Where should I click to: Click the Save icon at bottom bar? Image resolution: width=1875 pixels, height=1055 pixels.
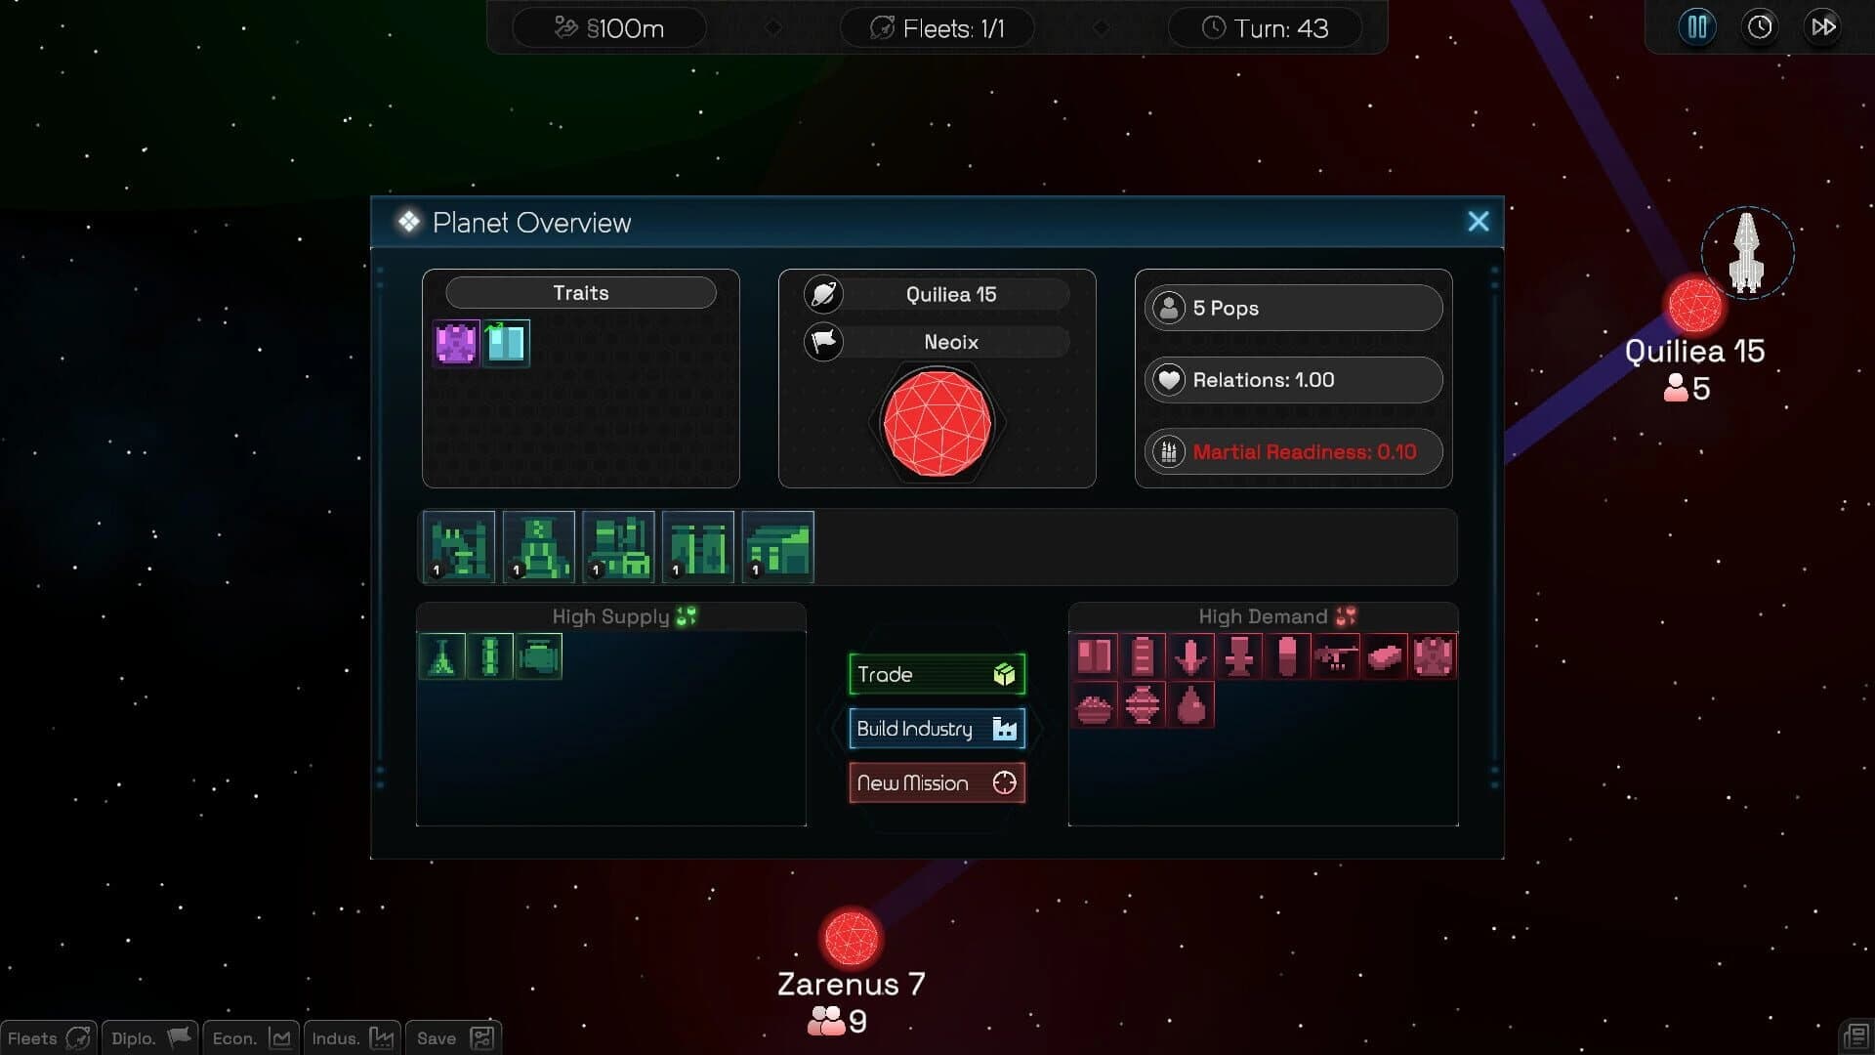(452, 1038)
